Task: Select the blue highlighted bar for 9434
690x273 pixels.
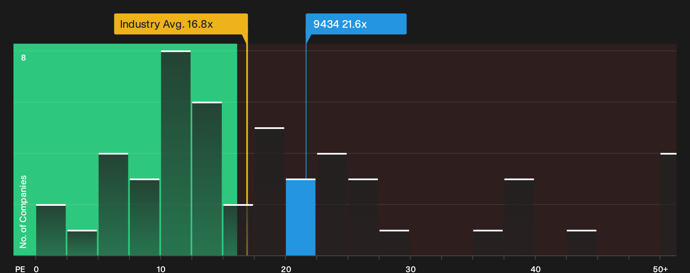Action: coord(301,217)
